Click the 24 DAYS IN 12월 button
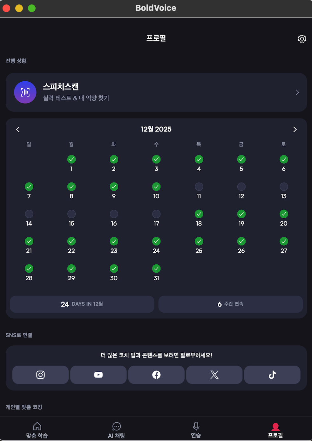The height and width of the screenshot is (441, 312). (x=82, y=304)
